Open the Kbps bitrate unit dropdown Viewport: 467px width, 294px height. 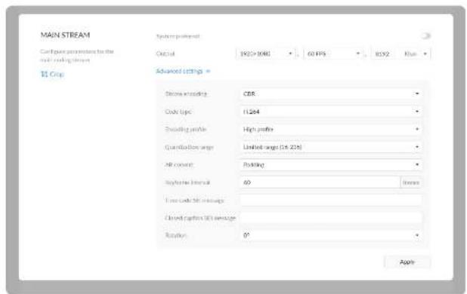(416, 54)
